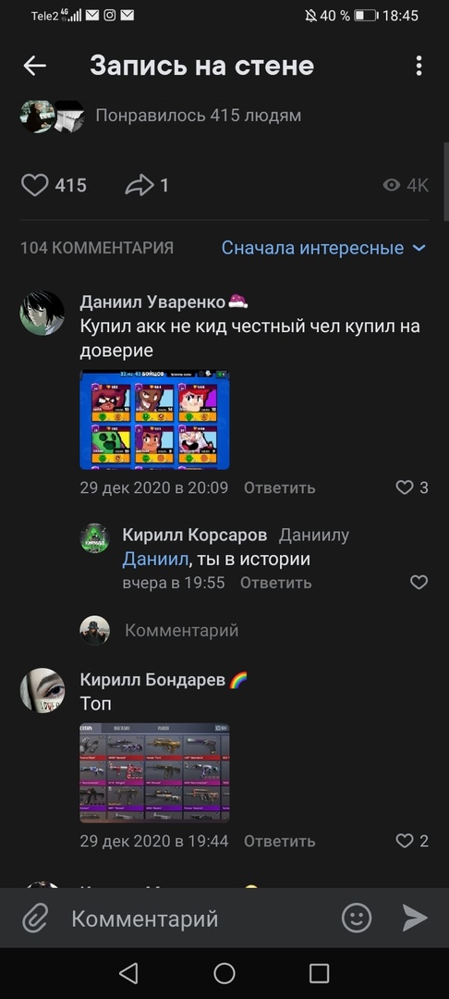The image size is (449, 999).
Task: Tap the back arrow icon
Action: click(x=34, y=66)
